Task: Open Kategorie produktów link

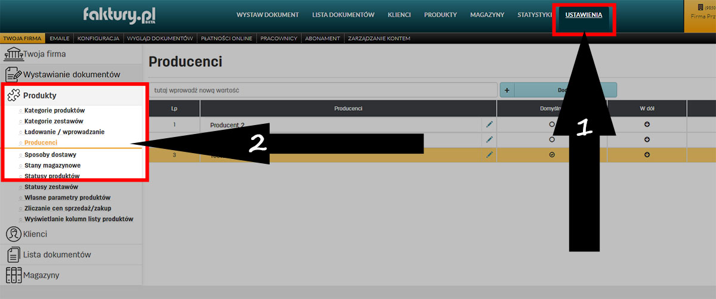Action: pos(55,111)
